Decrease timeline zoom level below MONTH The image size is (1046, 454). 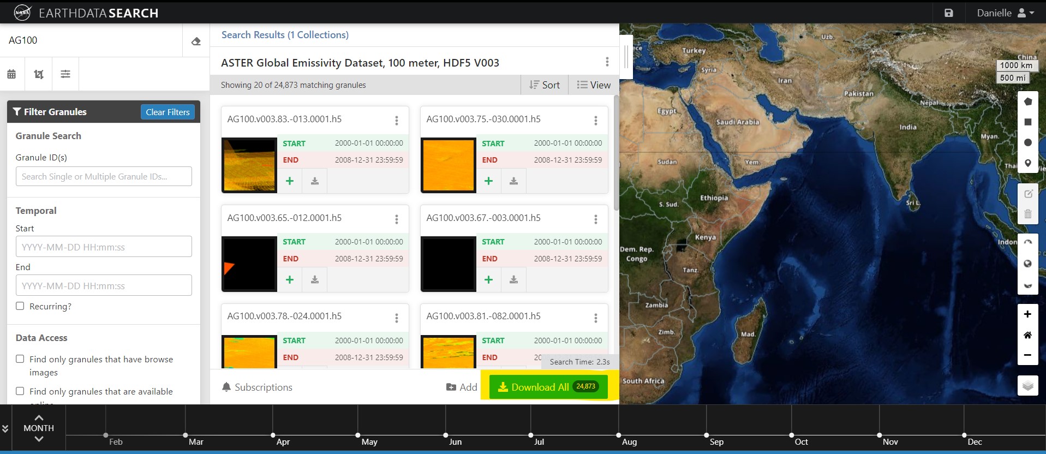(x=39, y=439)
